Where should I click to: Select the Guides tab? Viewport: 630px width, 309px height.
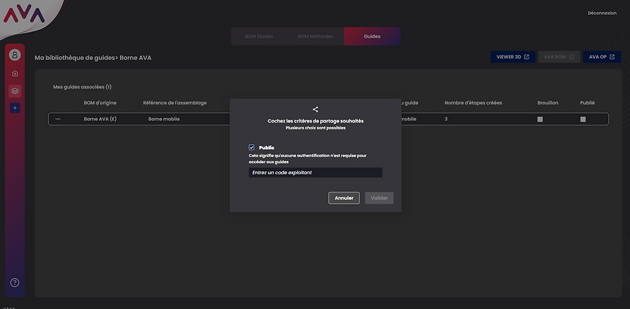[372, 36]
